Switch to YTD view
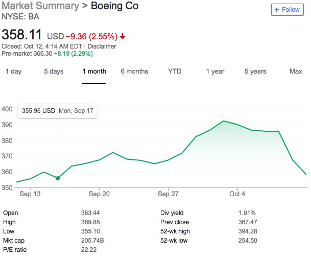This screenshot has width=311, height=260. pyautogui.click(x=175, y=71)
